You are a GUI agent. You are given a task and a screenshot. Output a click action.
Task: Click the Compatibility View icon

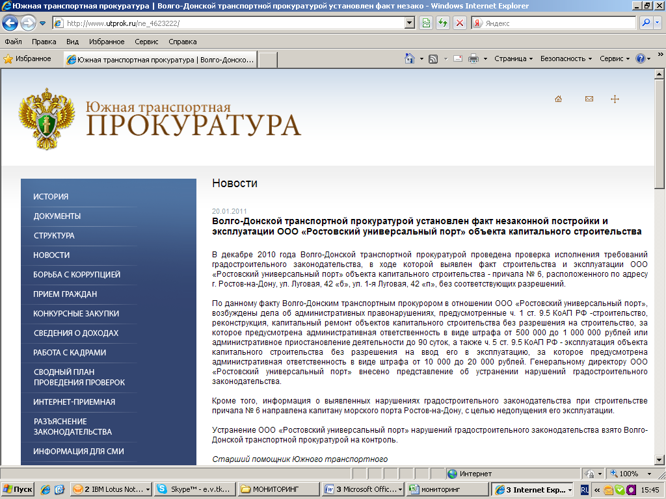pos(426,23)
